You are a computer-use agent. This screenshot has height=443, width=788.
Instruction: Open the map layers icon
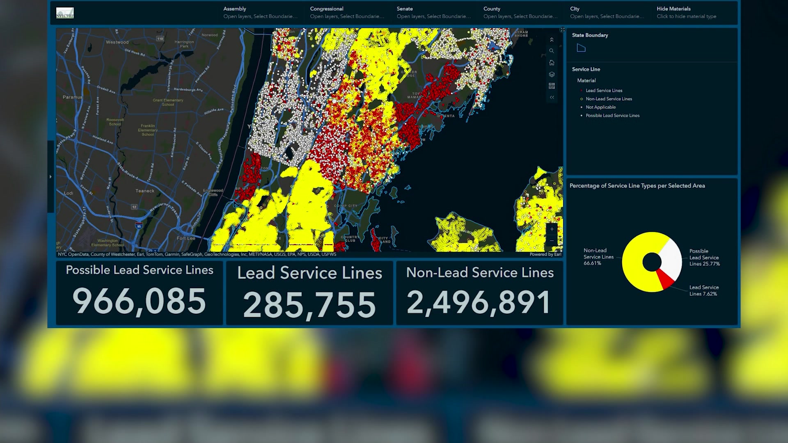(552, 74)
